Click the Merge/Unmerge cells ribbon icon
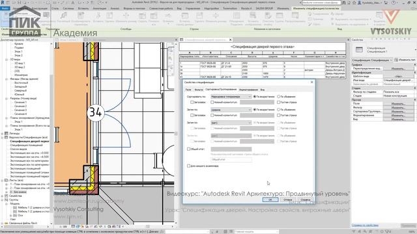This screenshot has width=417, height=234. pos(236,16)
